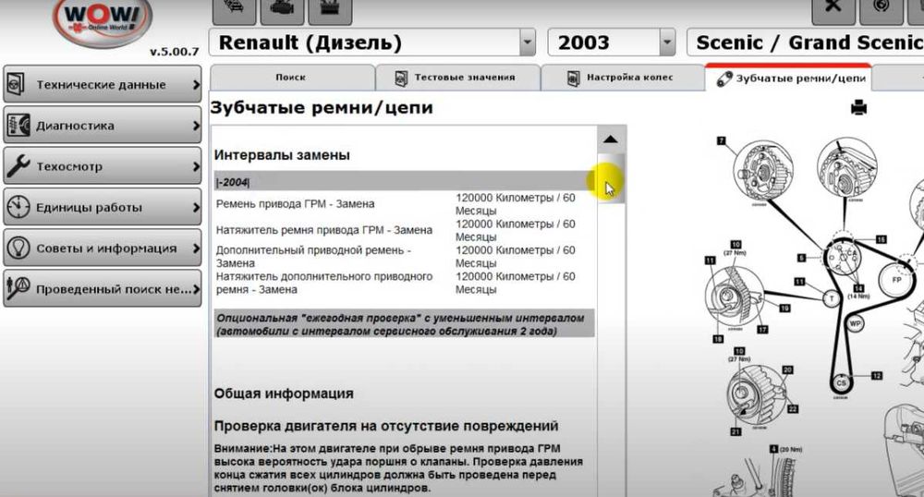Click the FP pulley in the diagram
The image size is (924, 497).
point(896,280)
